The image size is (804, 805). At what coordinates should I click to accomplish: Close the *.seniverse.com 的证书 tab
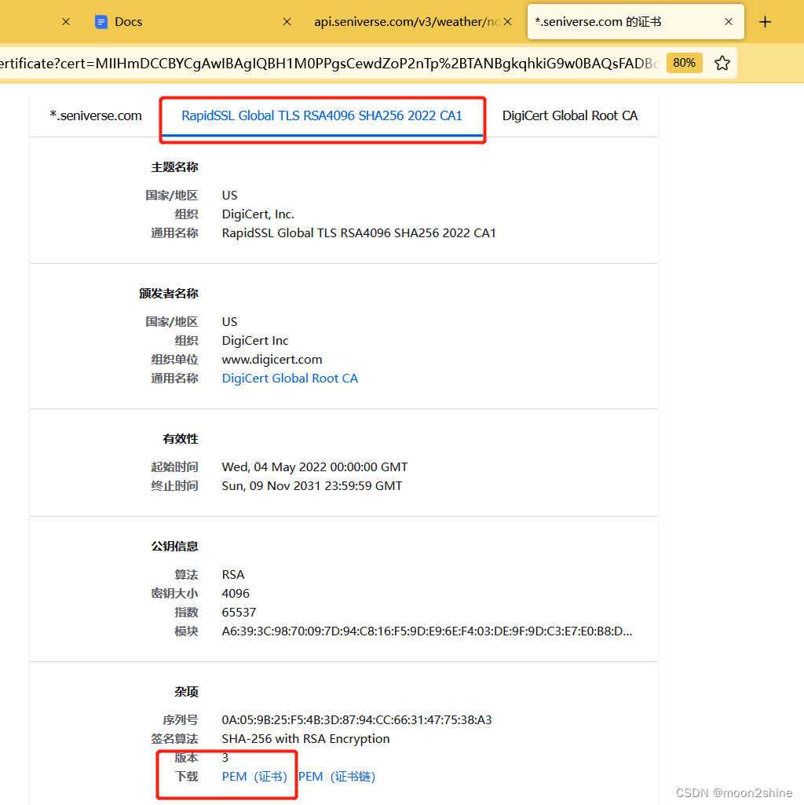coord(729,21)
